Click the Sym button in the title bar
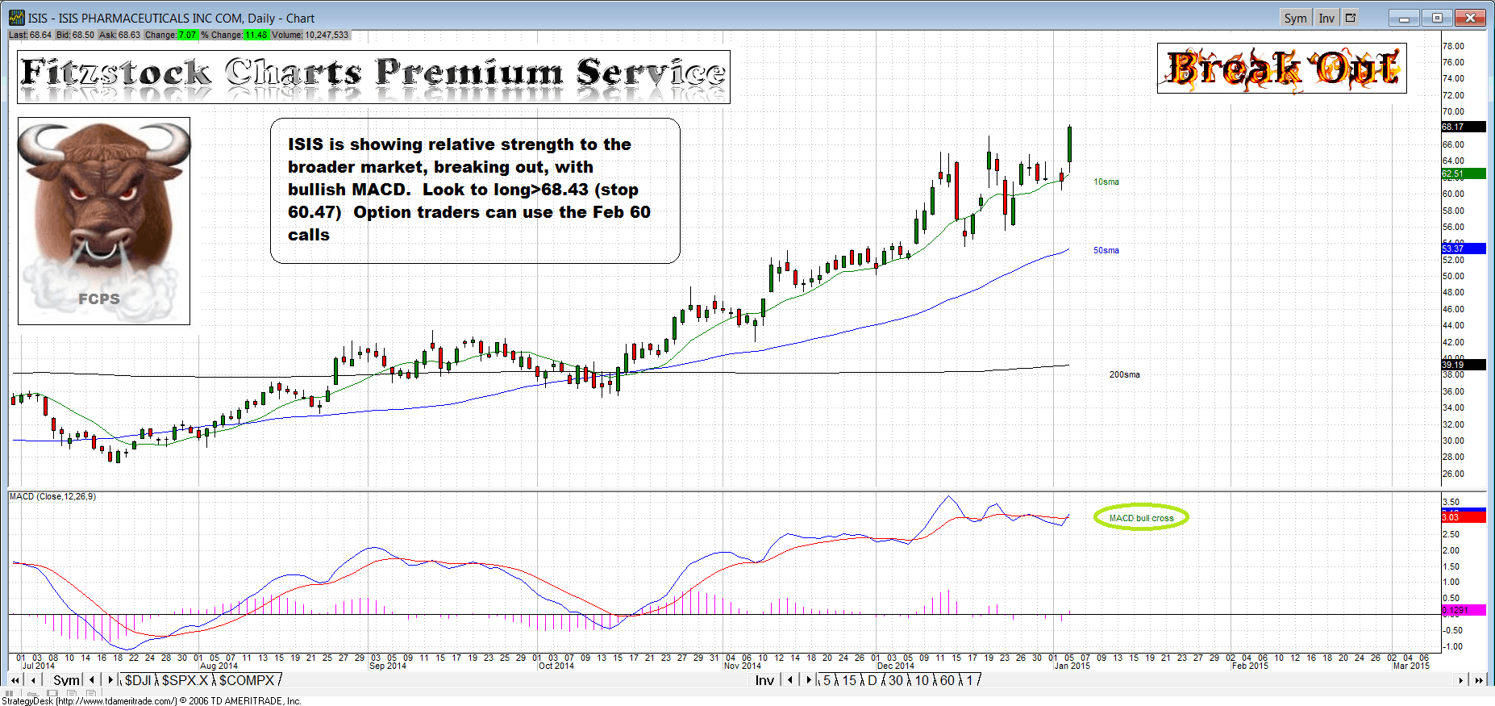 [x=1295, y=18]
